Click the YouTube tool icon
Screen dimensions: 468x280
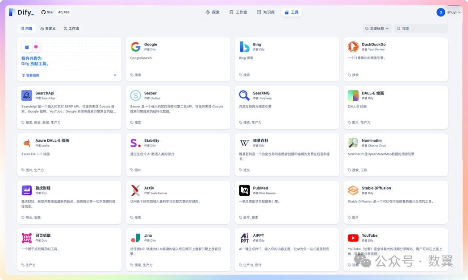[x=353, y=238]
